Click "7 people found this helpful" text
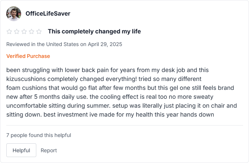 click(x=39, y=135)
